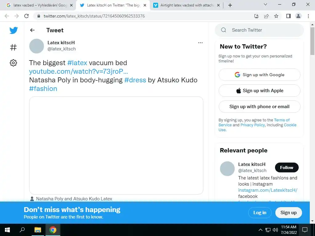Close the Airtight latex vacbed Vimeo tab
Screen dimensions: 315x236
[218, 6]
